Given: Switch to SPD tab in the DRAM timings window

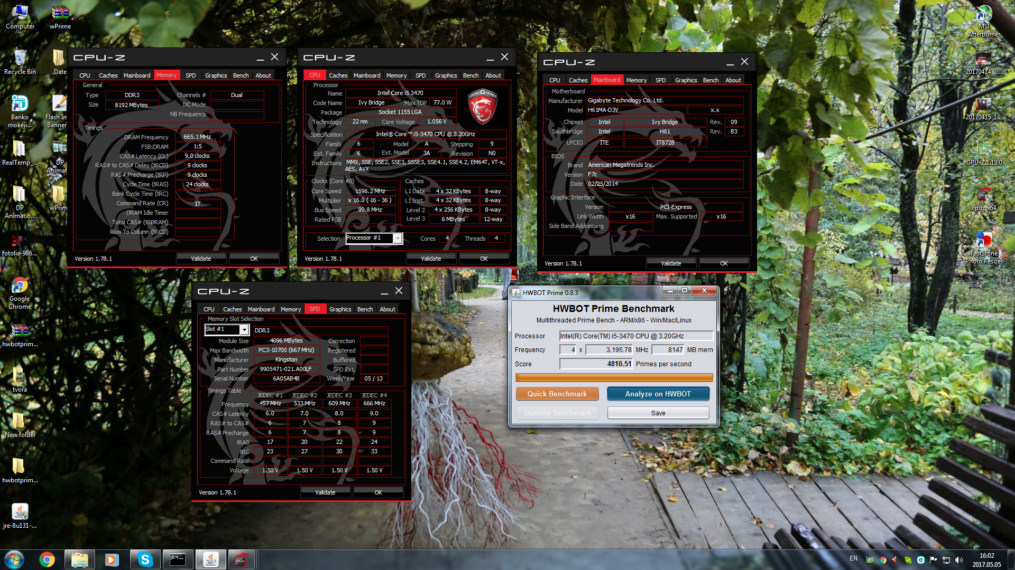Looking at the screenshot, I should (191, 75).
